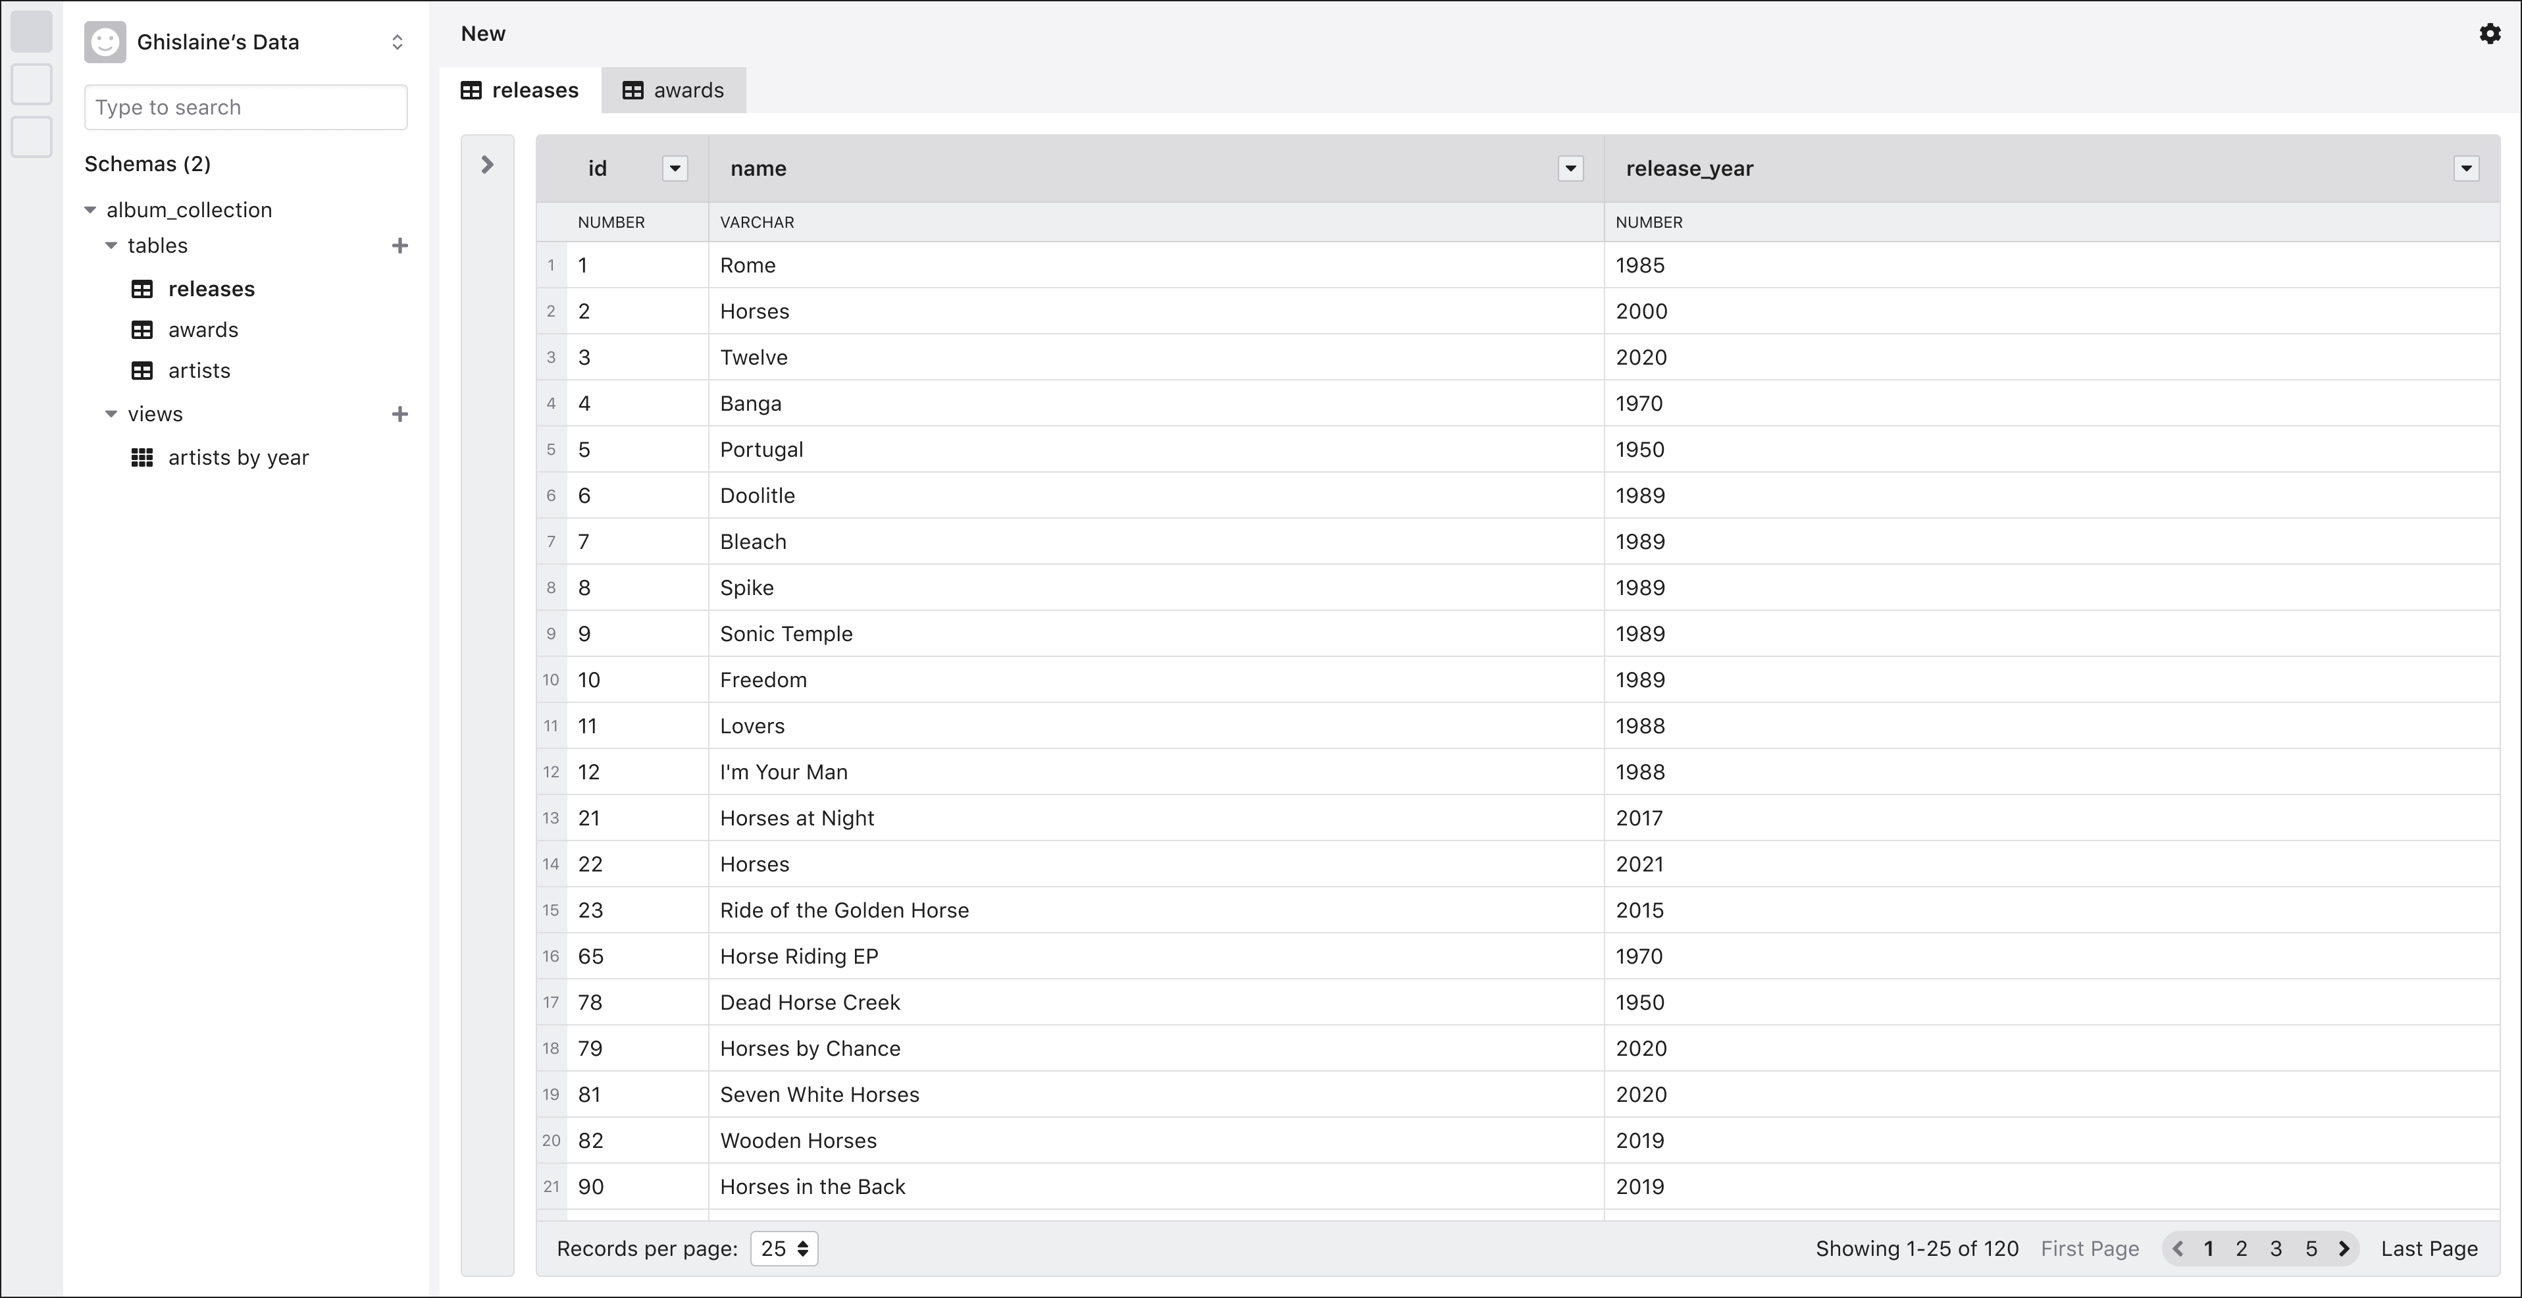Open the name column dropdown menu
The width and height of the screenshot is (2522, 1298).
[1570, 169]
